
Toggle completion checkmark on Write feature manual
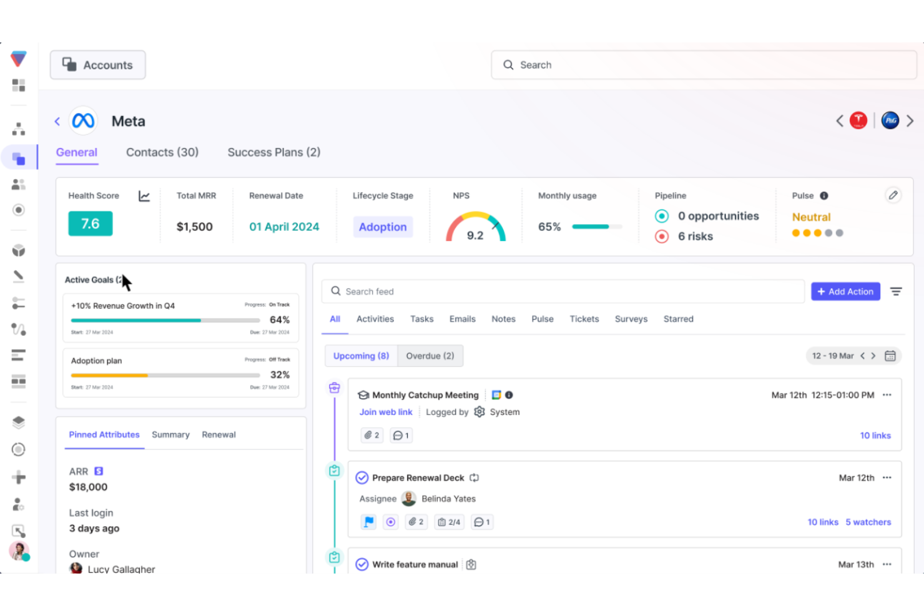[362, 564]
